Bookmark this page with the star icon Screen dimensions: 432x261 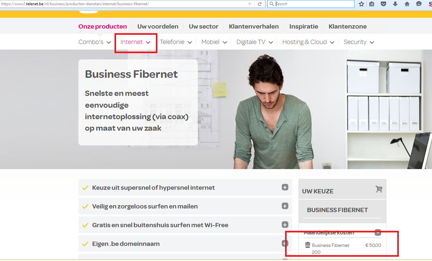(361, 4)
